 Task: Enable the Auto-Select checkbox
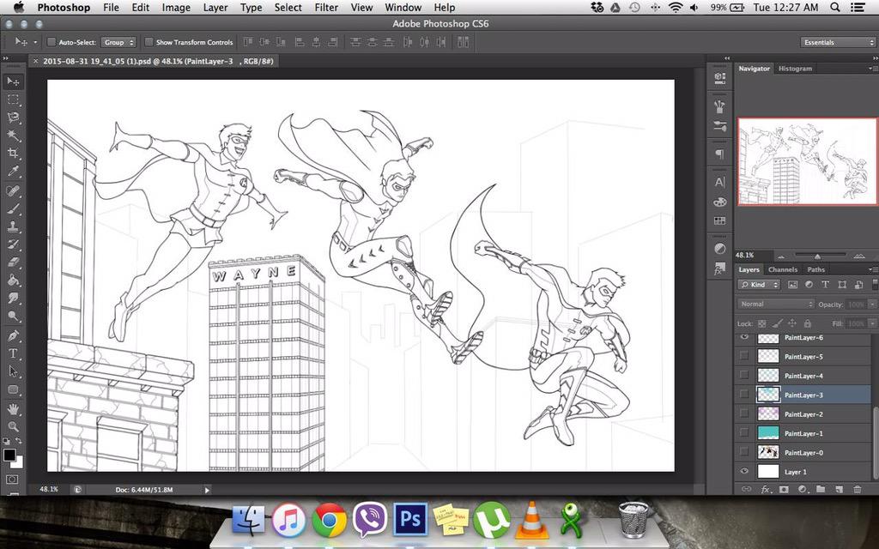click(51, 42)
